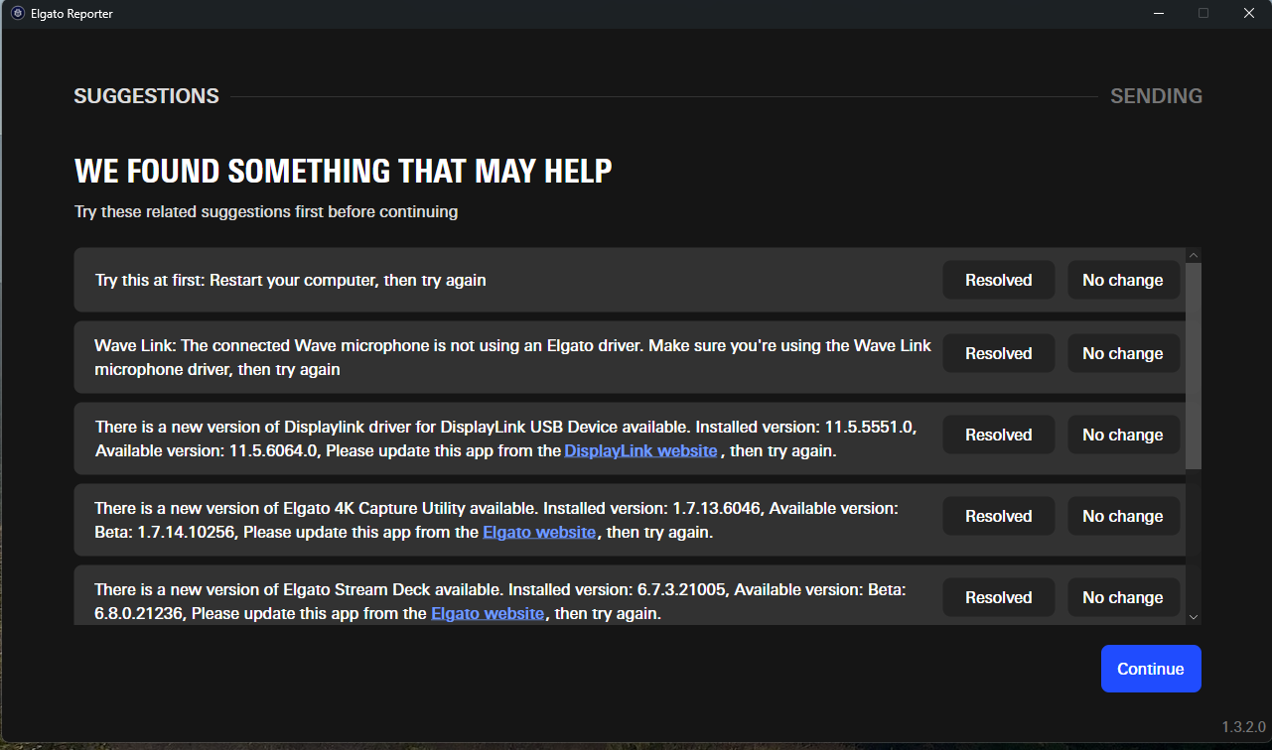Viewport: 1272px width, 750px height.
Task: Open the DisplayLink website link
Action: pyautogui.click(x=640, y=451)
